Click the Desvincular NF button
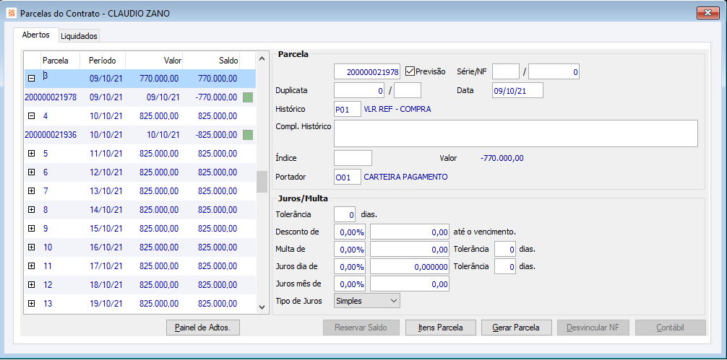This screenshot has width=727, height=360. coord(593,328)
